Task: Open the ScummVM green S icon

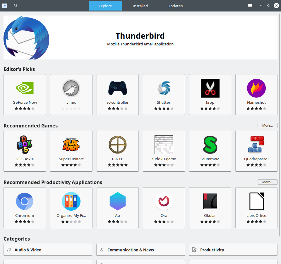Action: coord(210,144)
